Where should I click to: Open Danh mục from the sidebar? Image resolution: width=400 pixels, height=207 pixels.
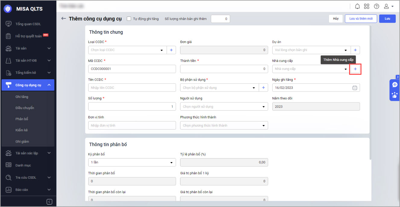[x=23, y=165]
